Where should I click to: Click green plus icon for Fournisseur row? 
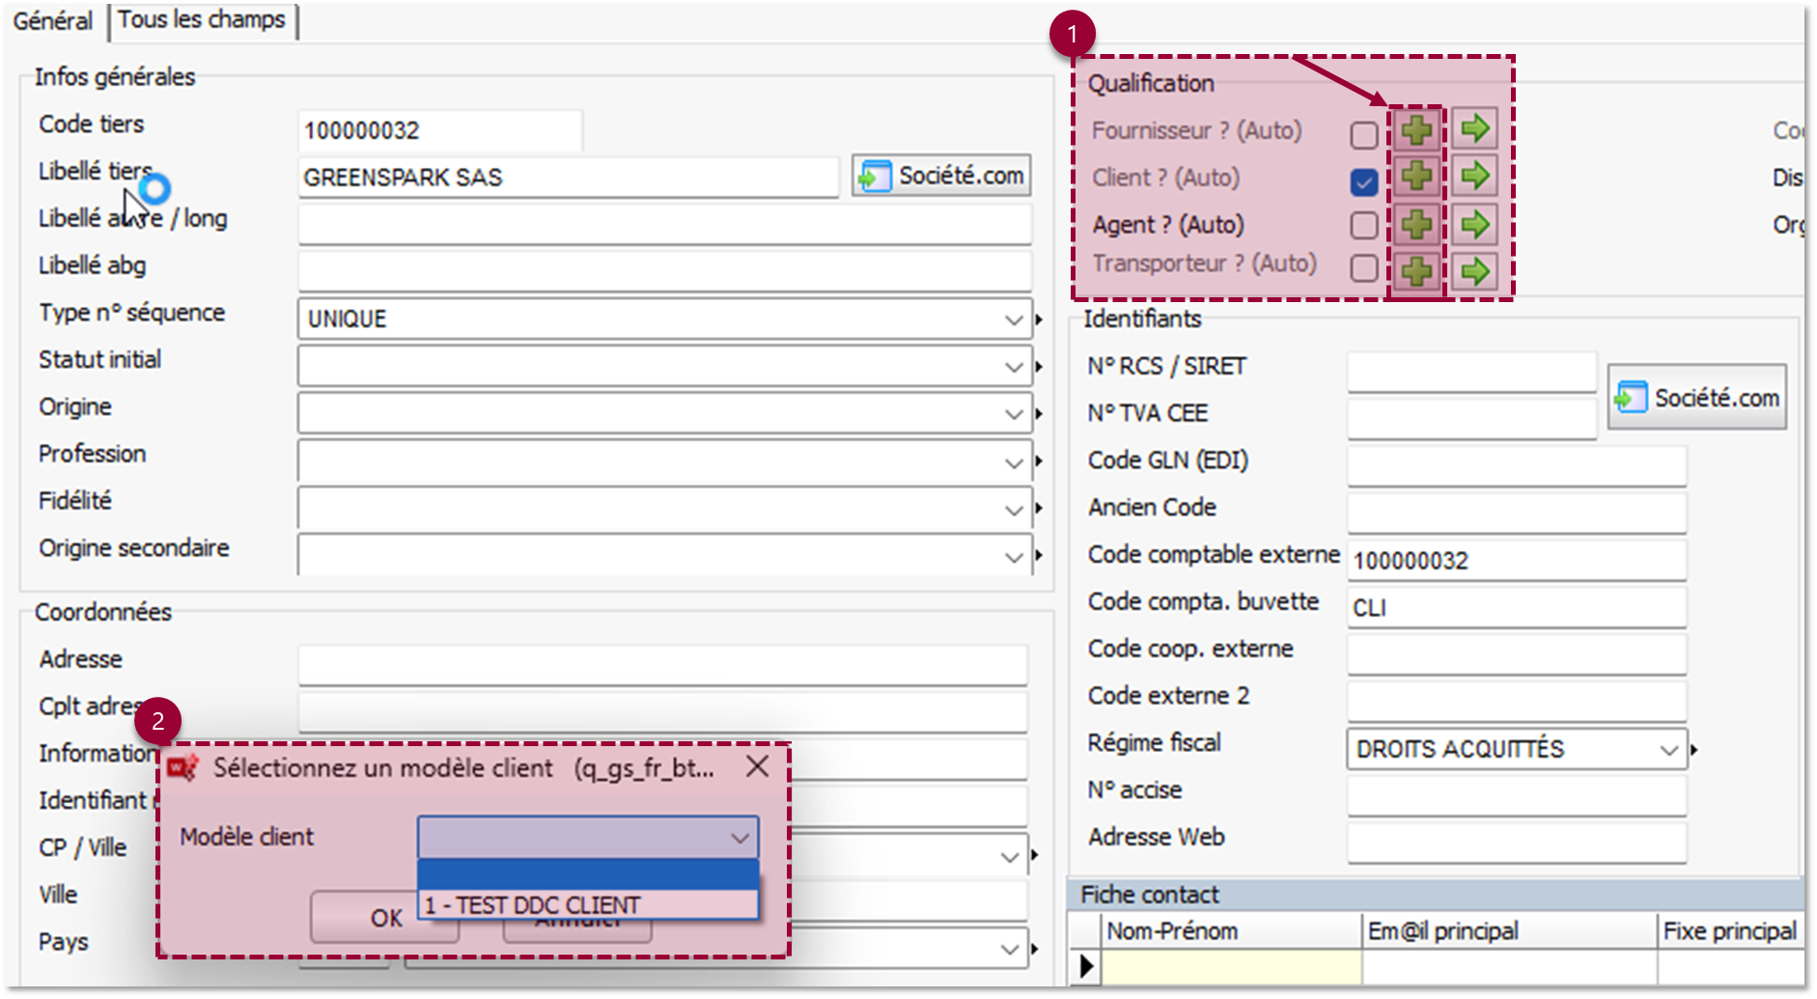[1416, 129]
